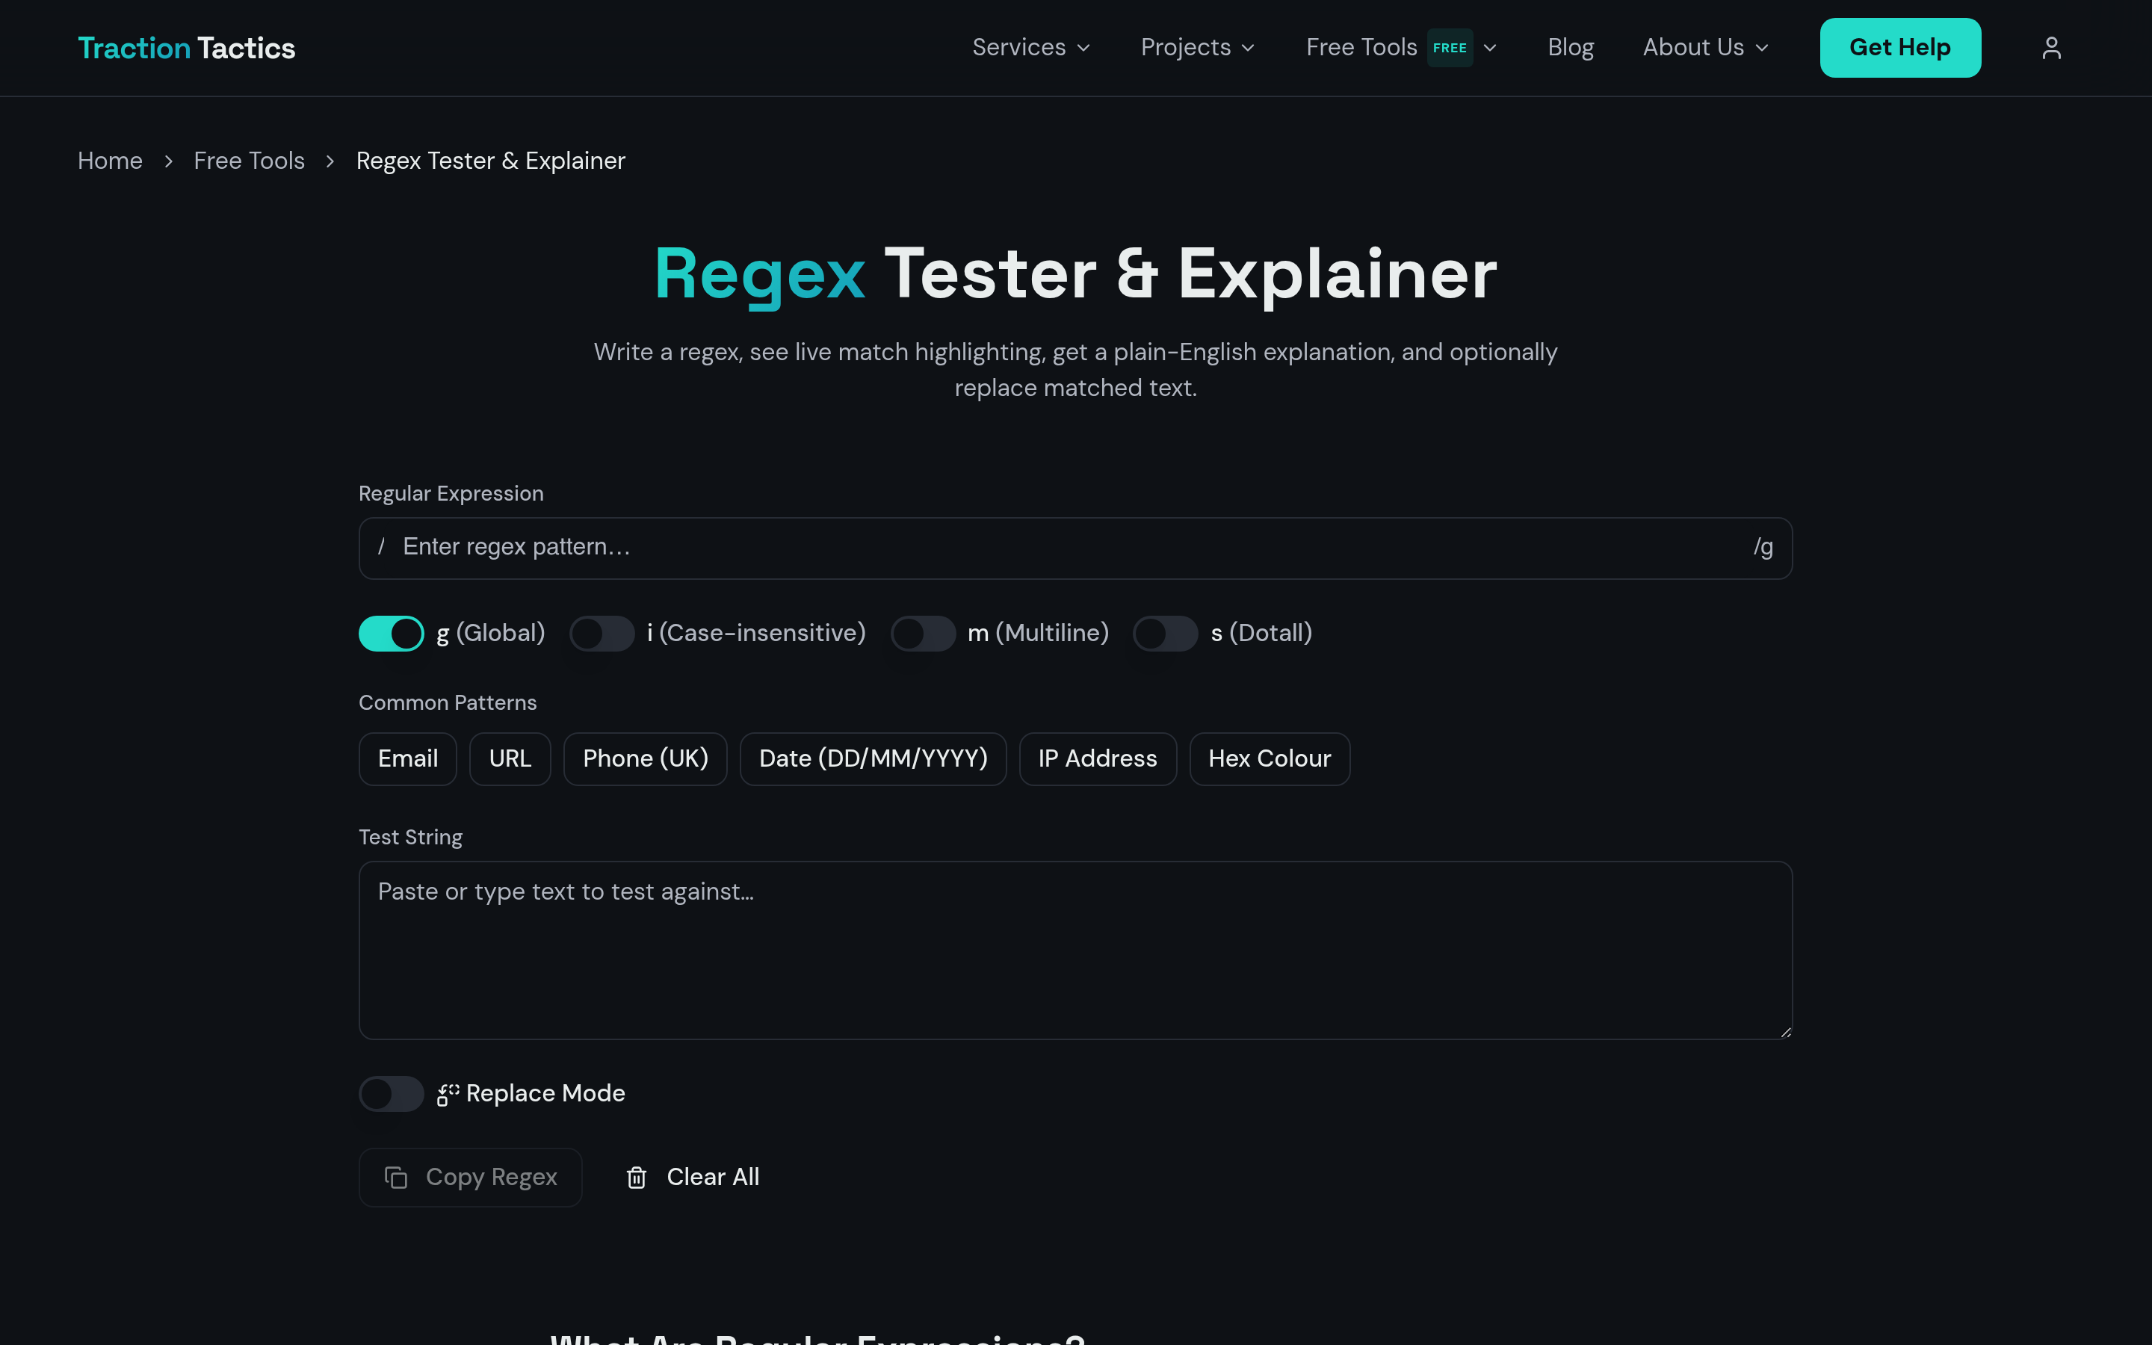Open the Blog page

point(1571,48)
